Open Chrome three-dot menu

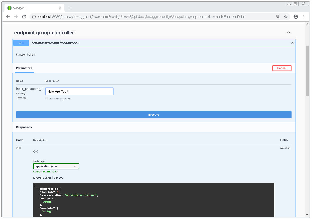[304, 17]
